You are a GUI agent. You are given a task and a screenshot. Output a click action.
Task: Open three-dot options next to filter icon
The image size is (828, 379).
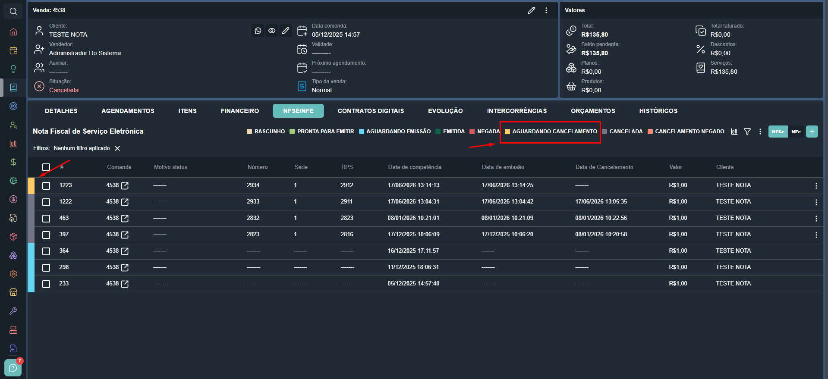point(760,132)
